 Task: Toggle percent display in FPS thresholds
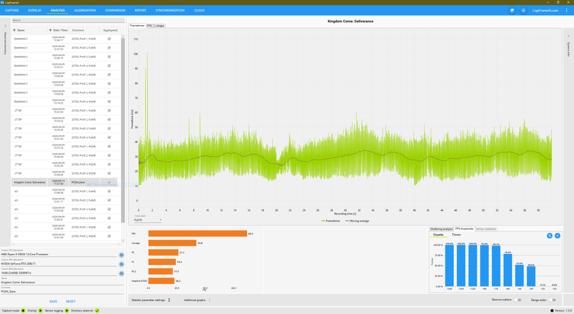click(550, 235)
